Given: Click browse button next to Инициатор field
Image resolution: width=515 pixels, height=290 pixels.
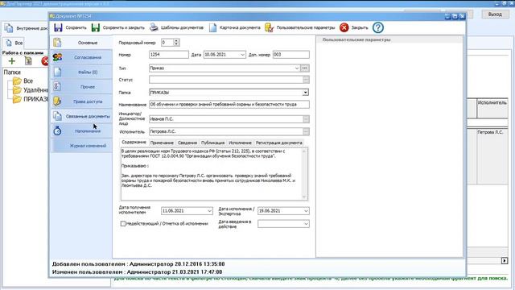Looking at the screenshot, I should point(306,119).
